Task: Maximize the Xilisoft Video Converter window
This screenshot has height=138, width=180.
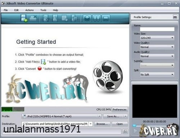Action: tap(169, 3)
